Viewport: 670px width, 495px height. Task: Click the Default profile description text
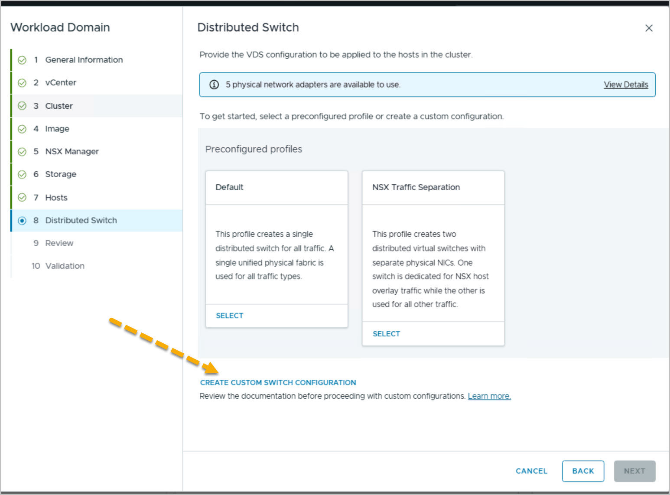pos(275,255)
